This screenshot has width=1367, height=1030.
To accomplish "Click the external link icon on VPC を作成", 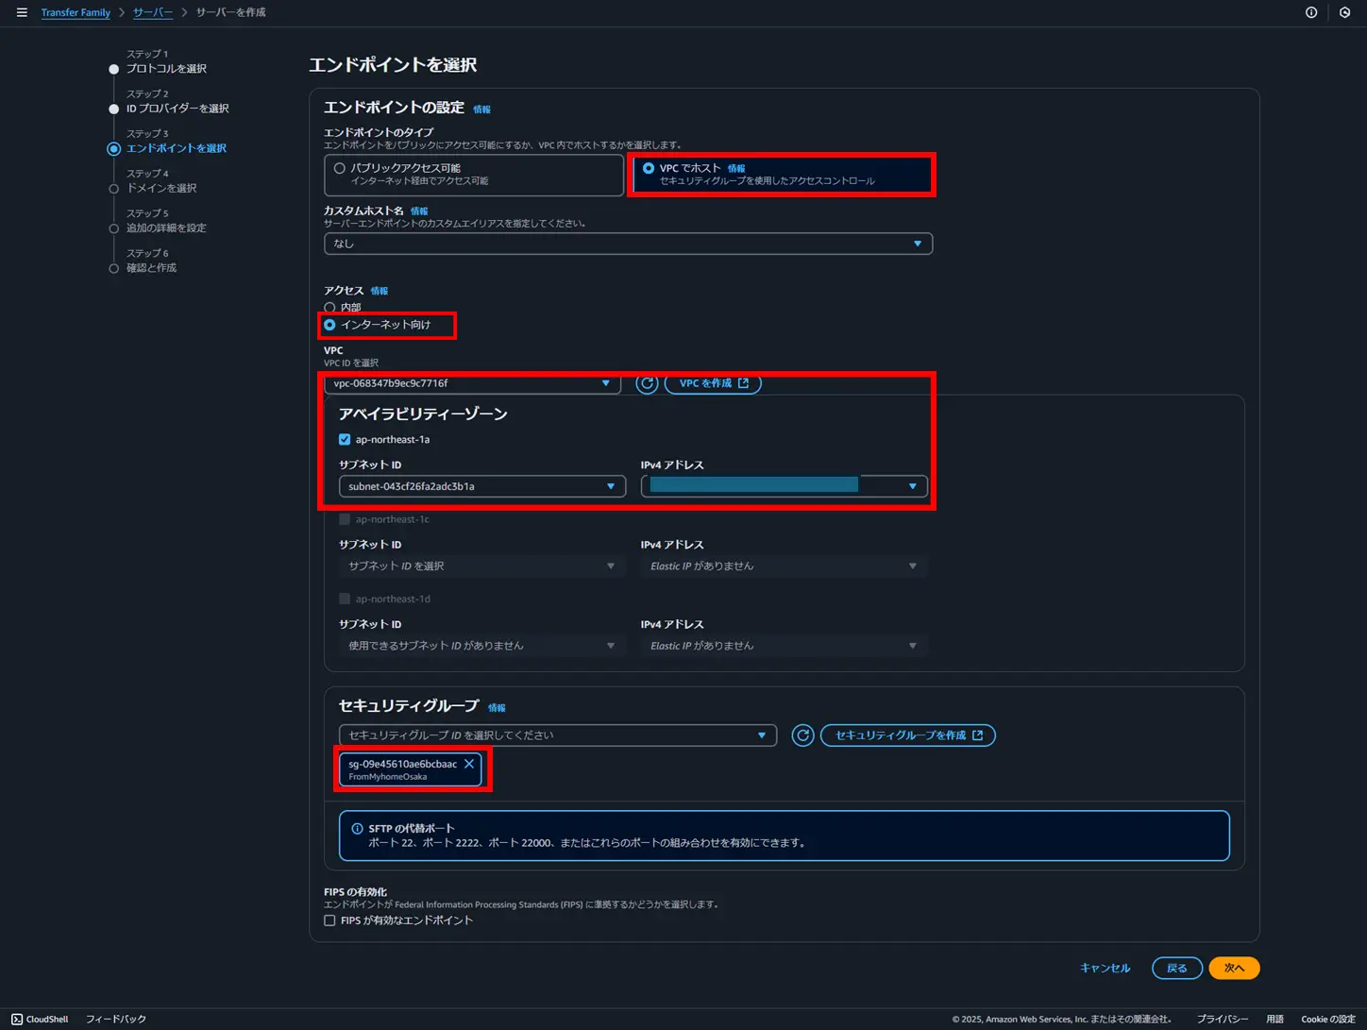I will click(x=744, y=383).
